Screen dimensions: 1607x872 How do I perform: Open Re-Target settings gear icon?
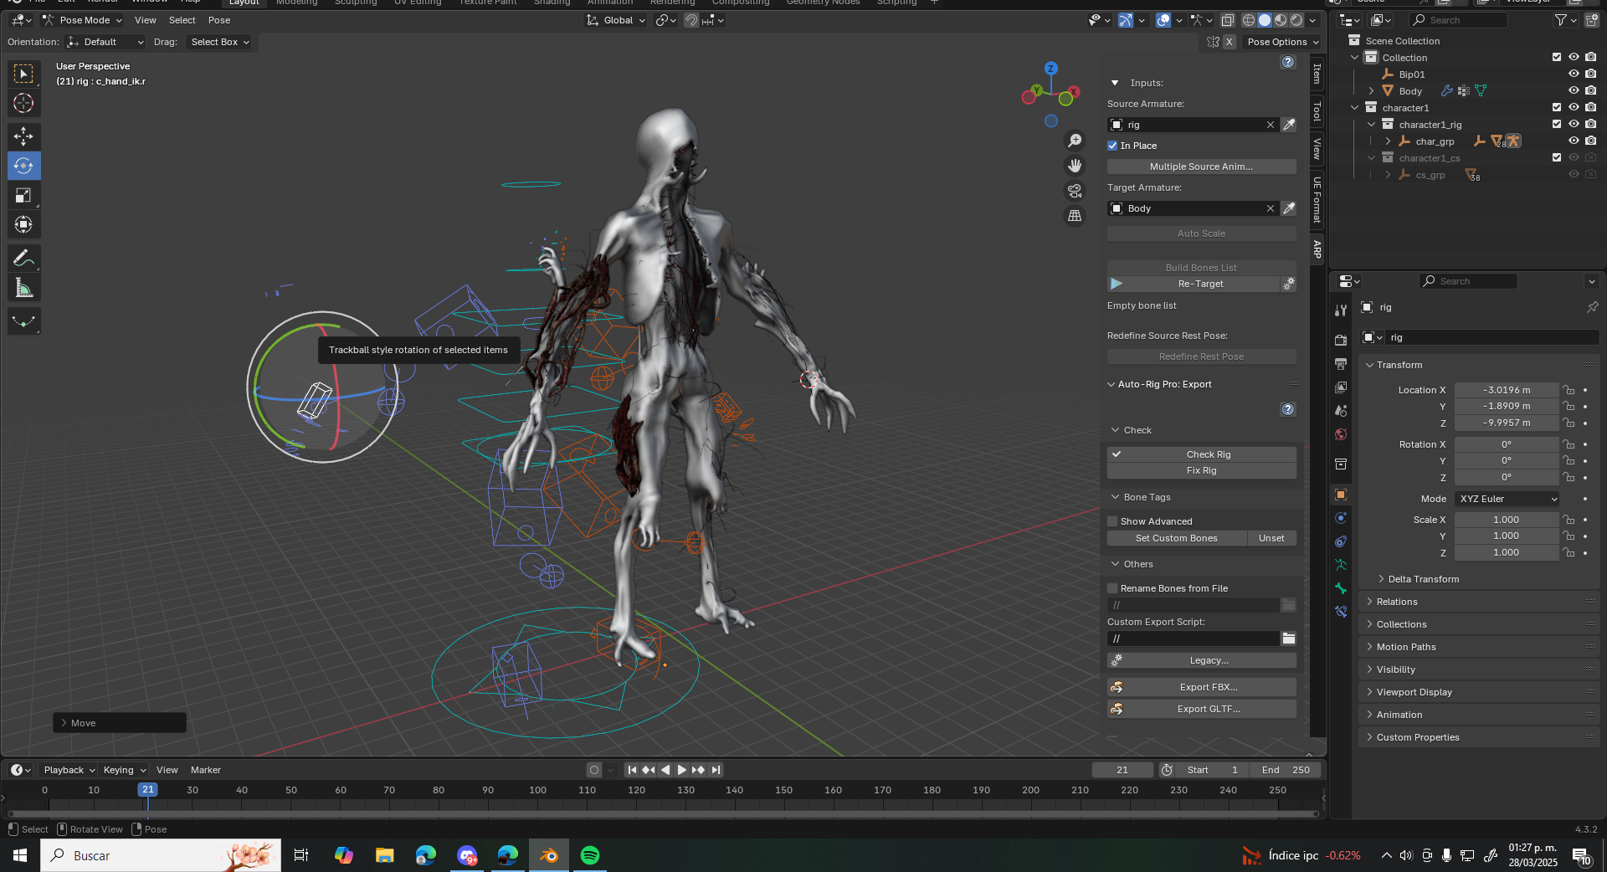click(x=1289, y=284)
